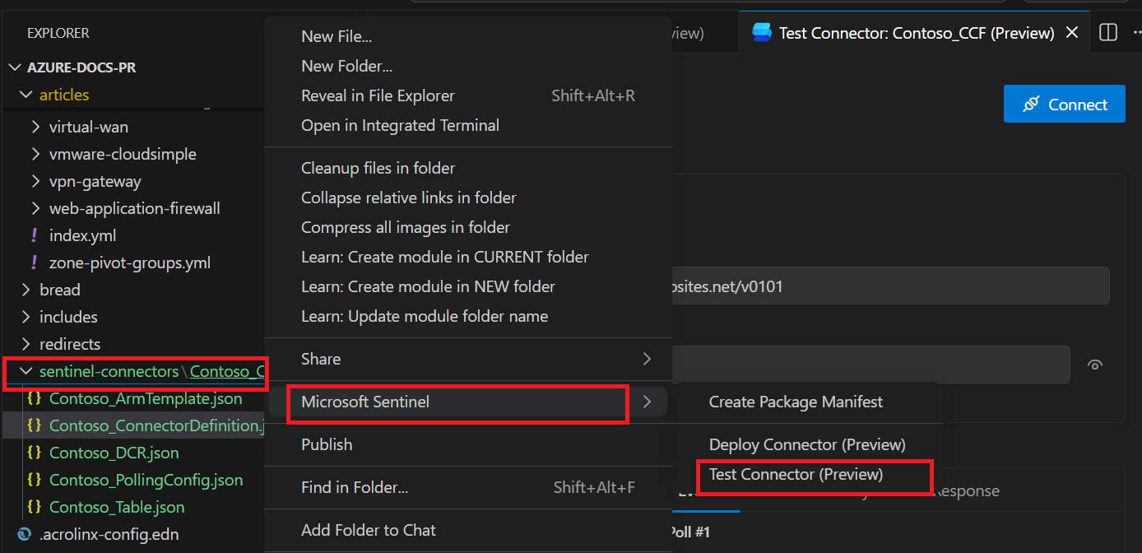Screen dimensions: 1142x553
Task: Open Contoso_PollingConfig.json in the explorer
Action: click(x=146, y=480)
